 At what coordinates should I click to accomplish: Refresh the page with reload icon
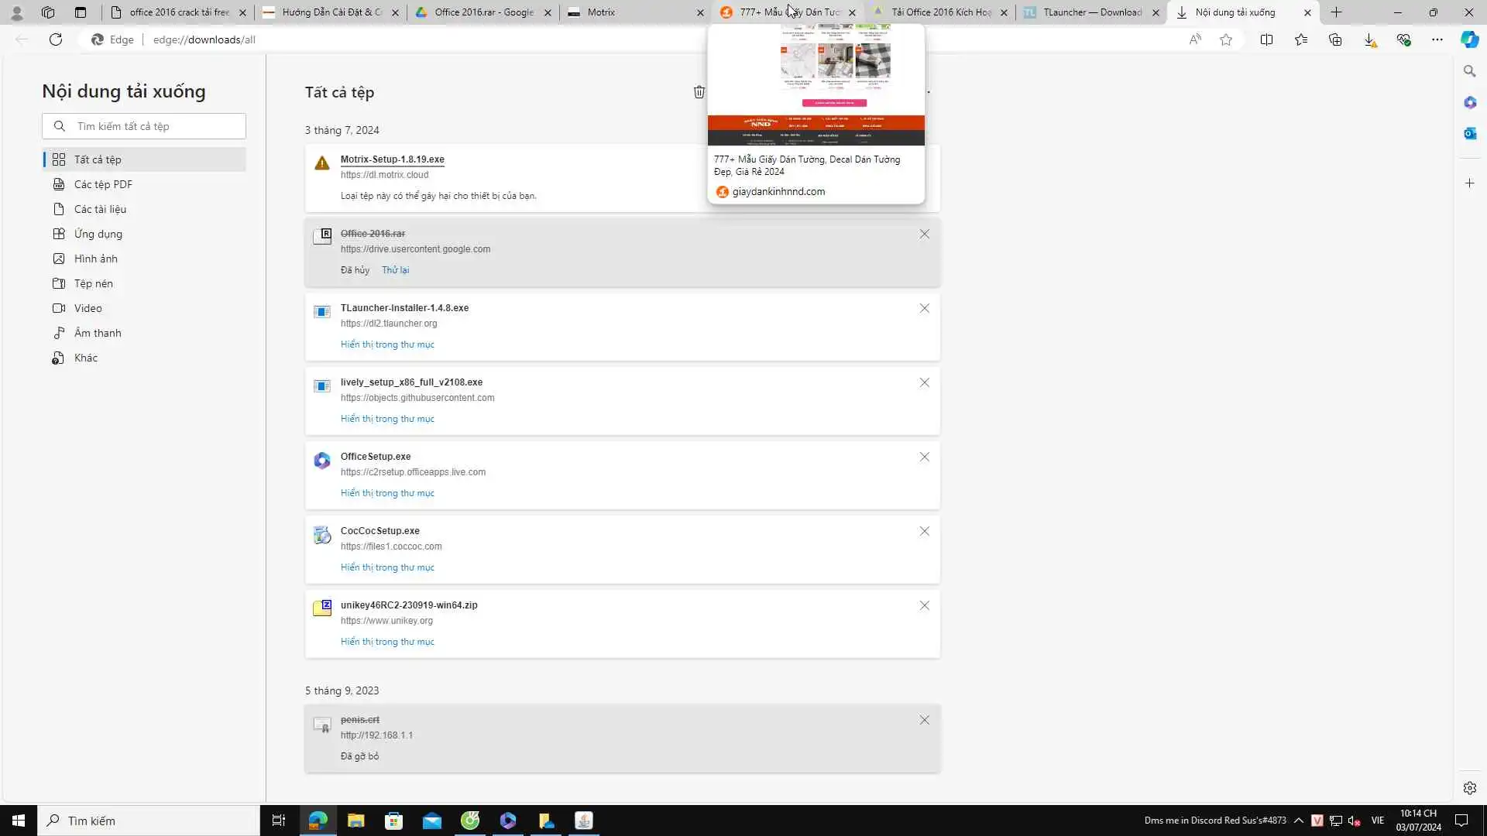point(56,40)
